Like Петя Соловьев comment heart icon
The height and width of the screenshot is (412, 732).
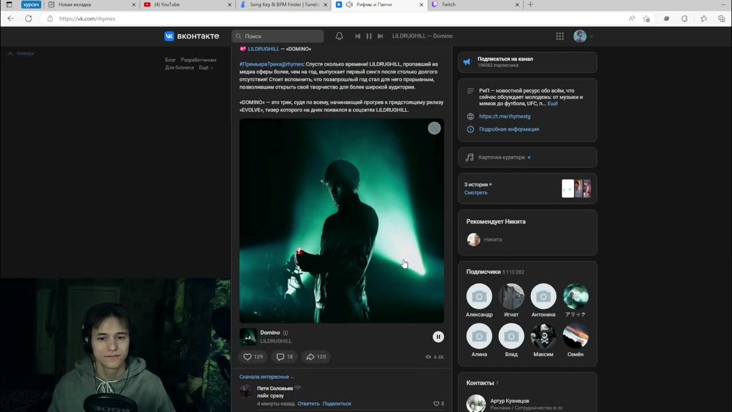click(x=437, y=403)
